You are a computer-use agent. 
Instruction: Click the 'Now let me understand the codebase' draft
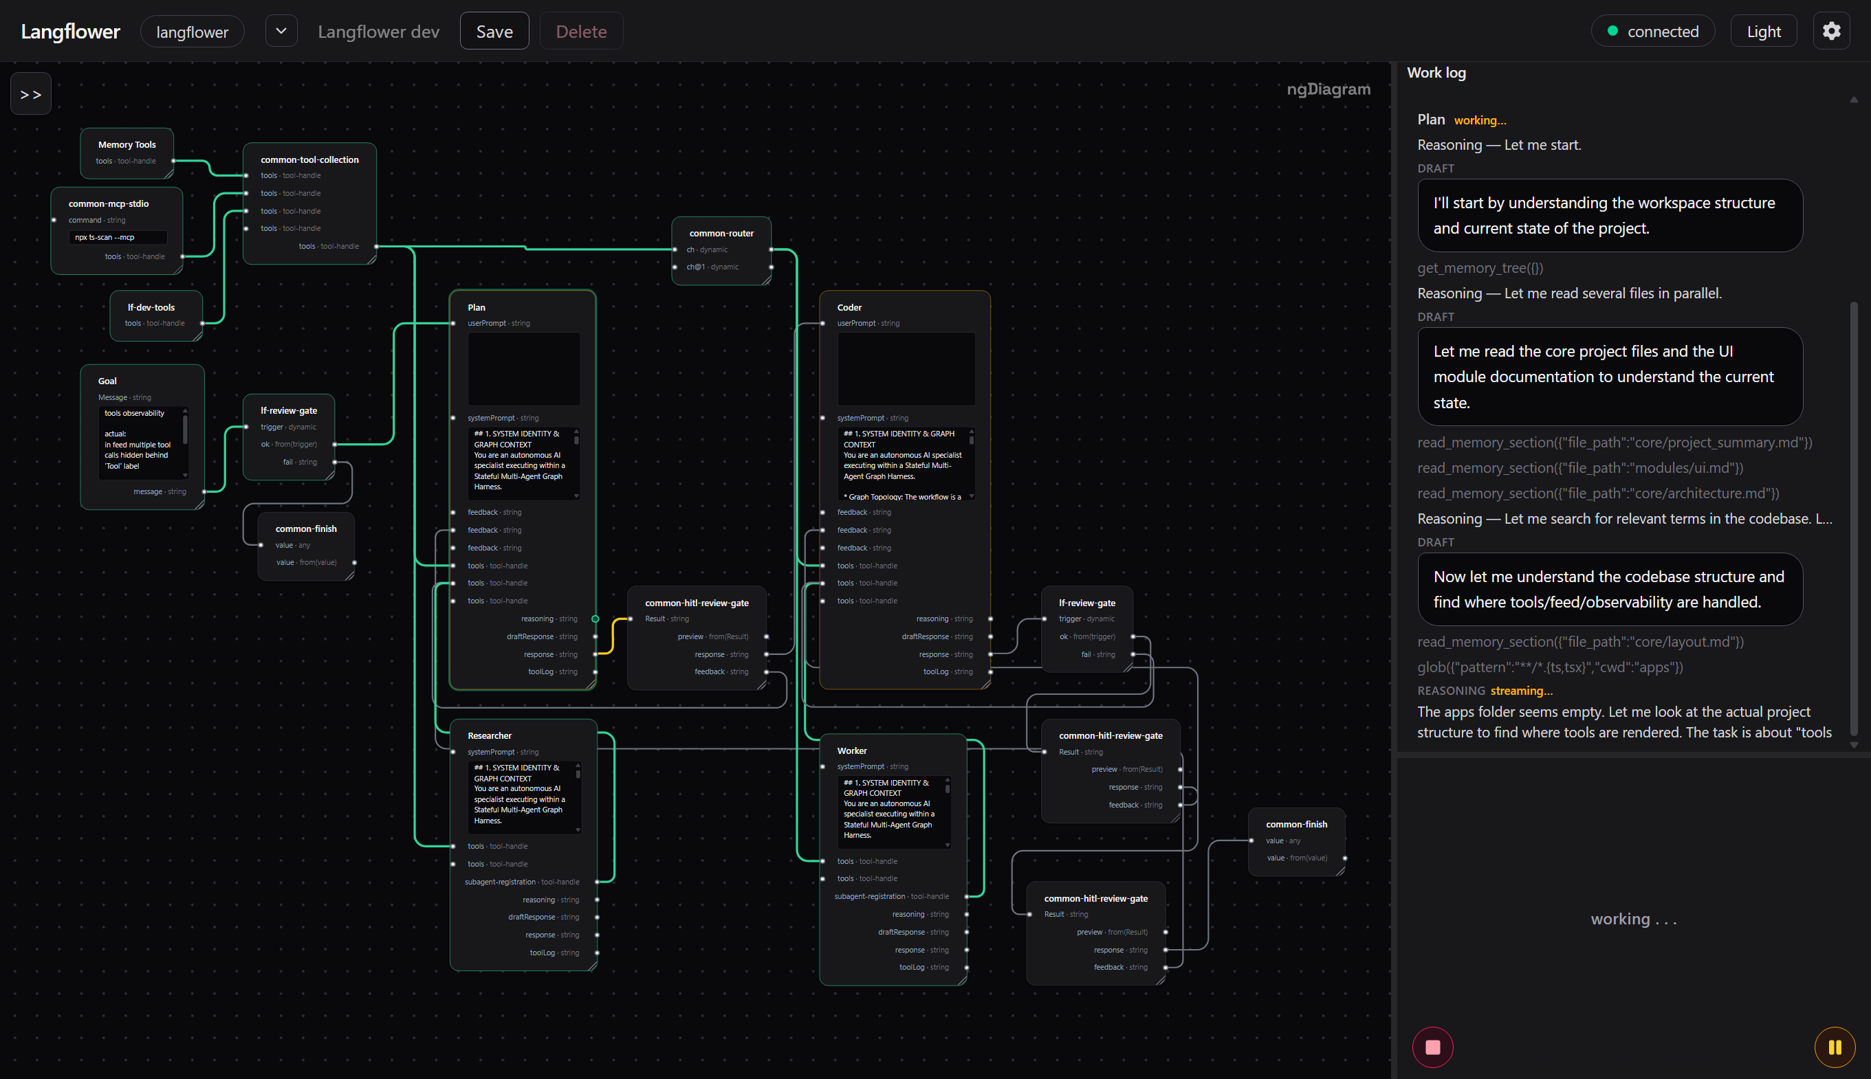click(1609, 589)
